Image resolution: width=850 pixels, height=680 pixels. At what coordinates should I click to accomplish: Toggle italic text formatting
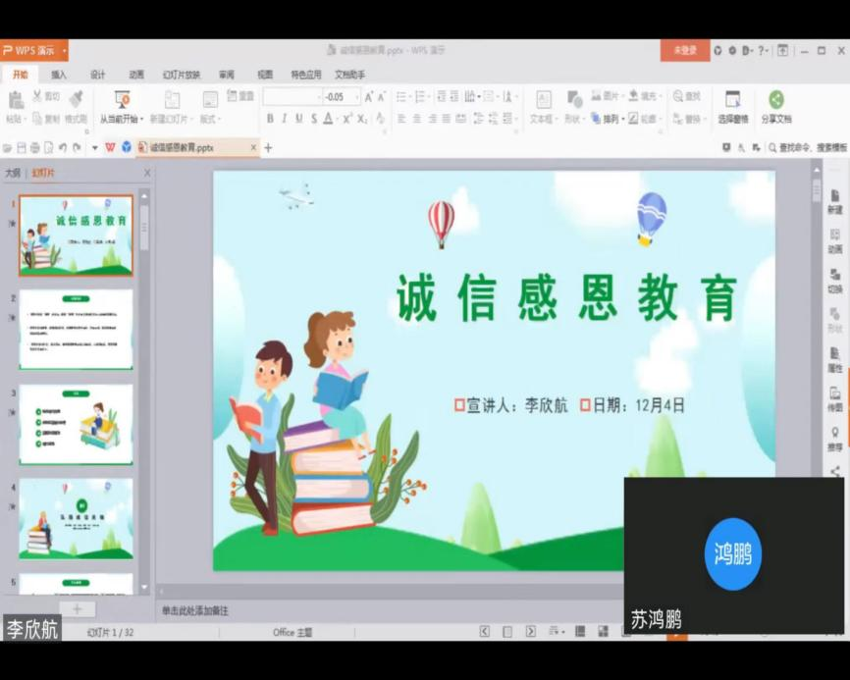[x=285, y=119]
